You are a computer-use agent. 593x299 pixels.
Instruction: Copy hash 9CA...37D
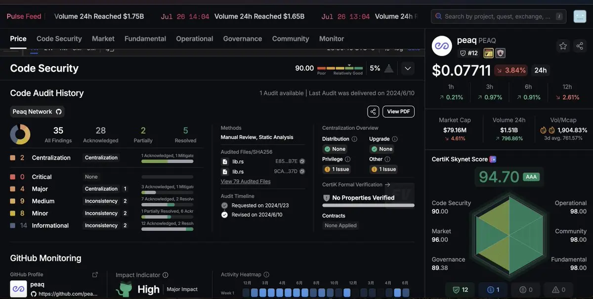tap(302, 171)
